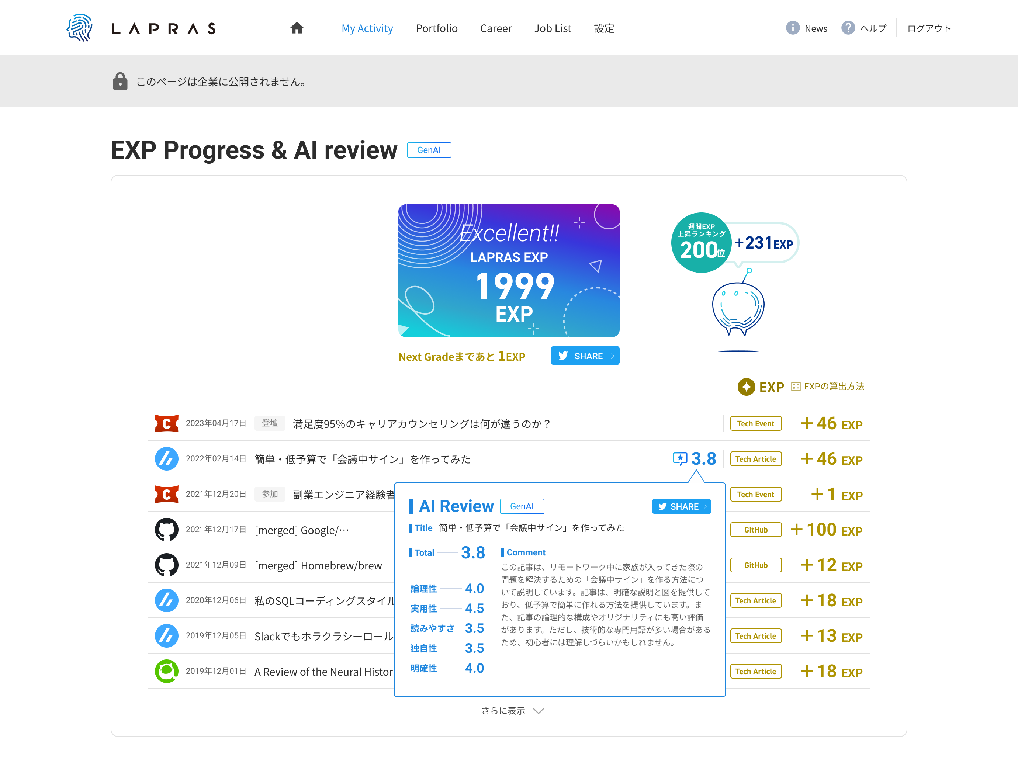Click the SHARE button below the EXP card
The height and width of the screenshot is (759, 1018).
[x=585, y=355]
